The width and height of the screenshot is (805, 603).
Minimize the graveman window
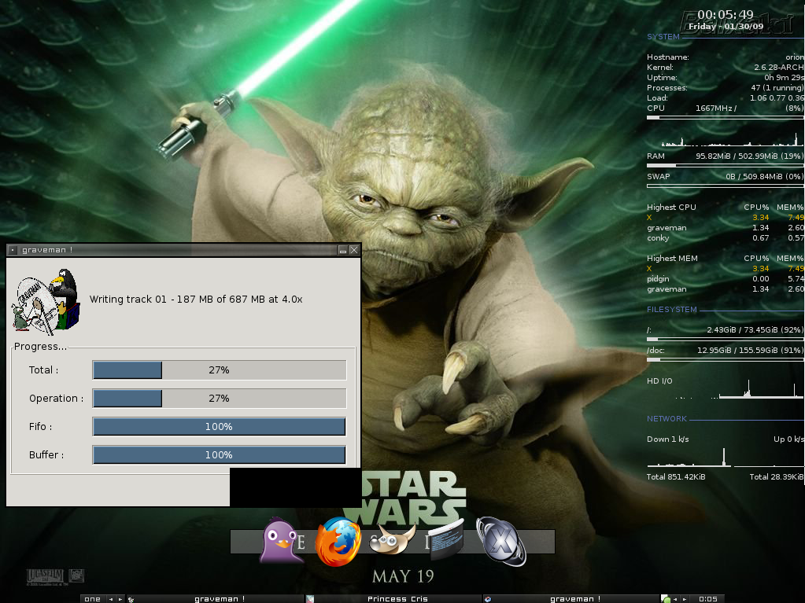(342, 250)
